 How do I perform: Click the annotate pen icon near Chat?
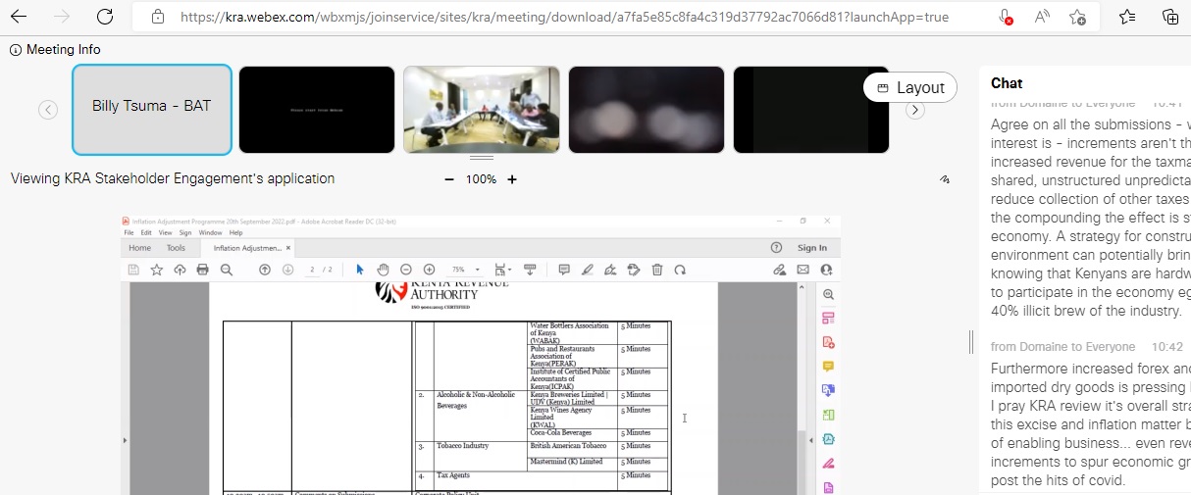(x=945, y=179)
